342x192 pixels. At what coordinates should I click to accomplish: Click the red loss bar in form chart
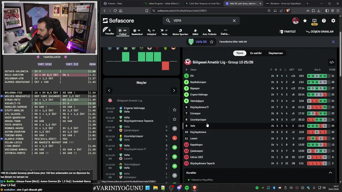click(165, 66)
